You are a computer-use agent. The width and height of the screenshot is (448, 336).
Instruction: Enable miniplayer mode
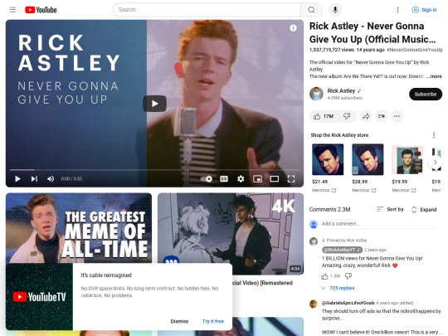(257, 179)
